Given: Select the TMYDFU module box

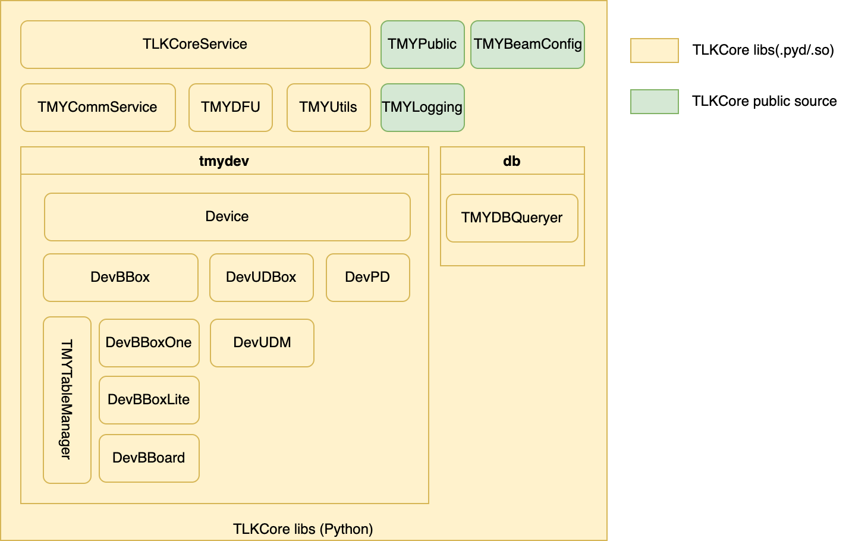Looking at the screenshot, I should tap(231, 108).
